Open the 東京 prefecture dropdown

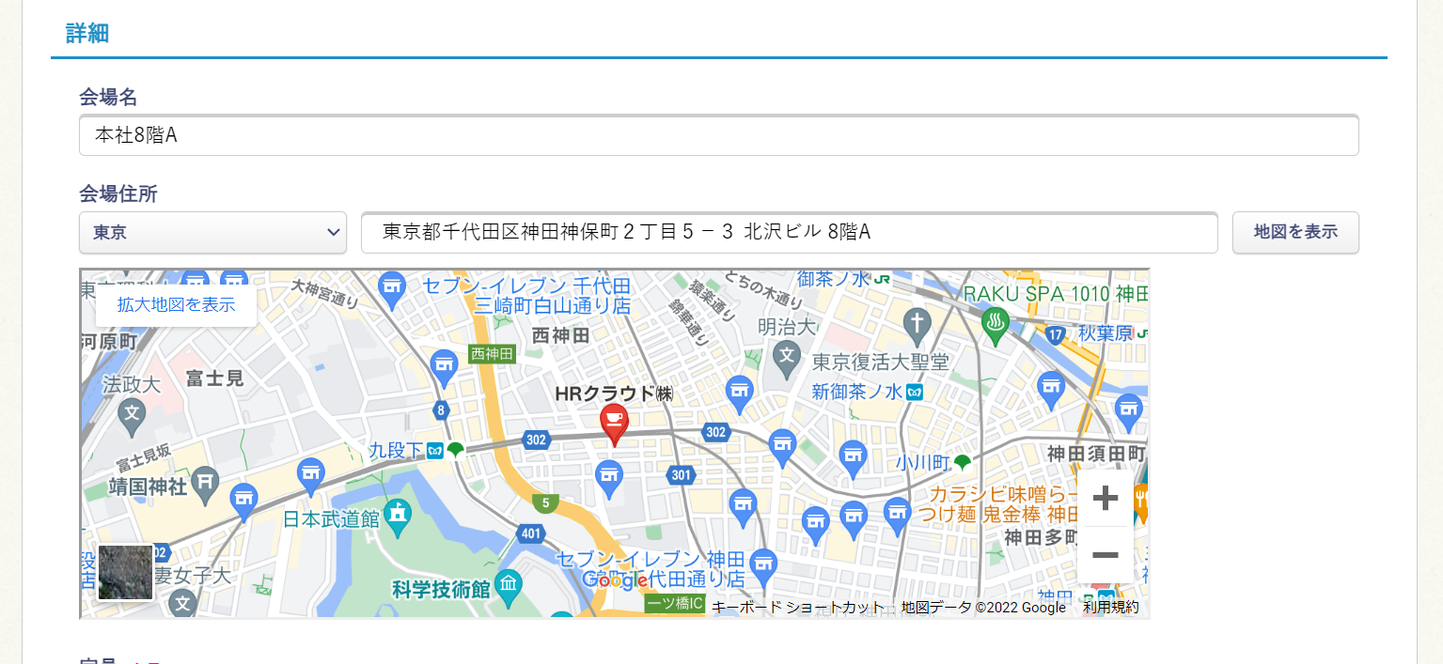212,231
